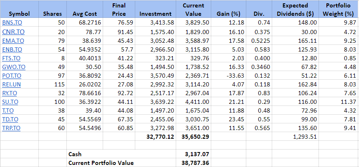Follow the TD.TO hyperlink
This screenshot has width=359, height=167.
click(x=10, y=119)
